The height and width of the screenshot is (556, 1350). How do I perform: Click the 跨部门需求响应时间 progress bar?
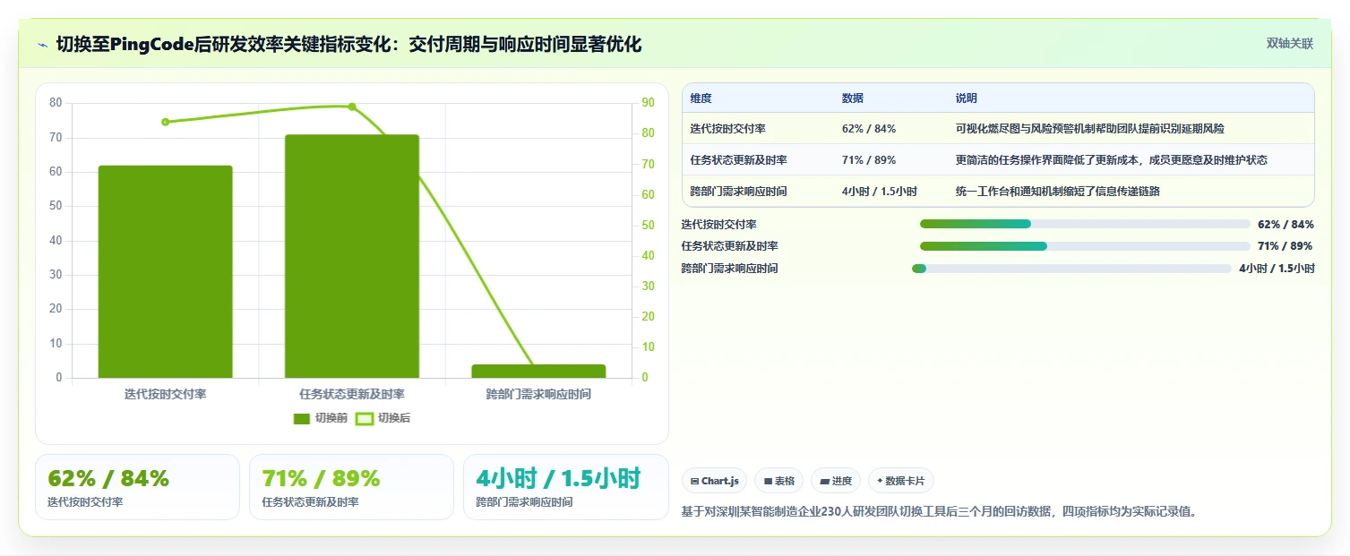[1071, 269]
